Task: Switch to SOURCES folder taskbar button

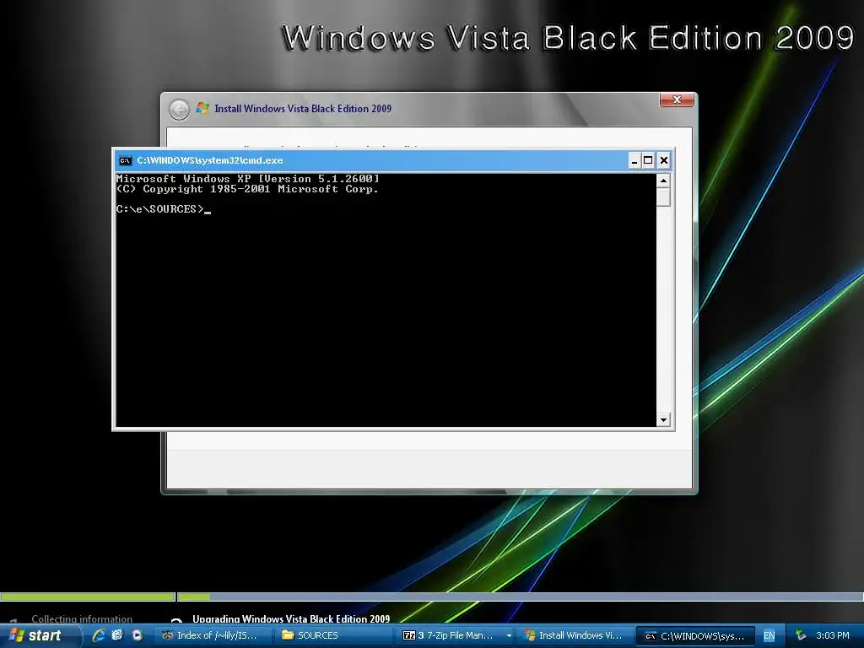Action: click(x=332, y=635)
